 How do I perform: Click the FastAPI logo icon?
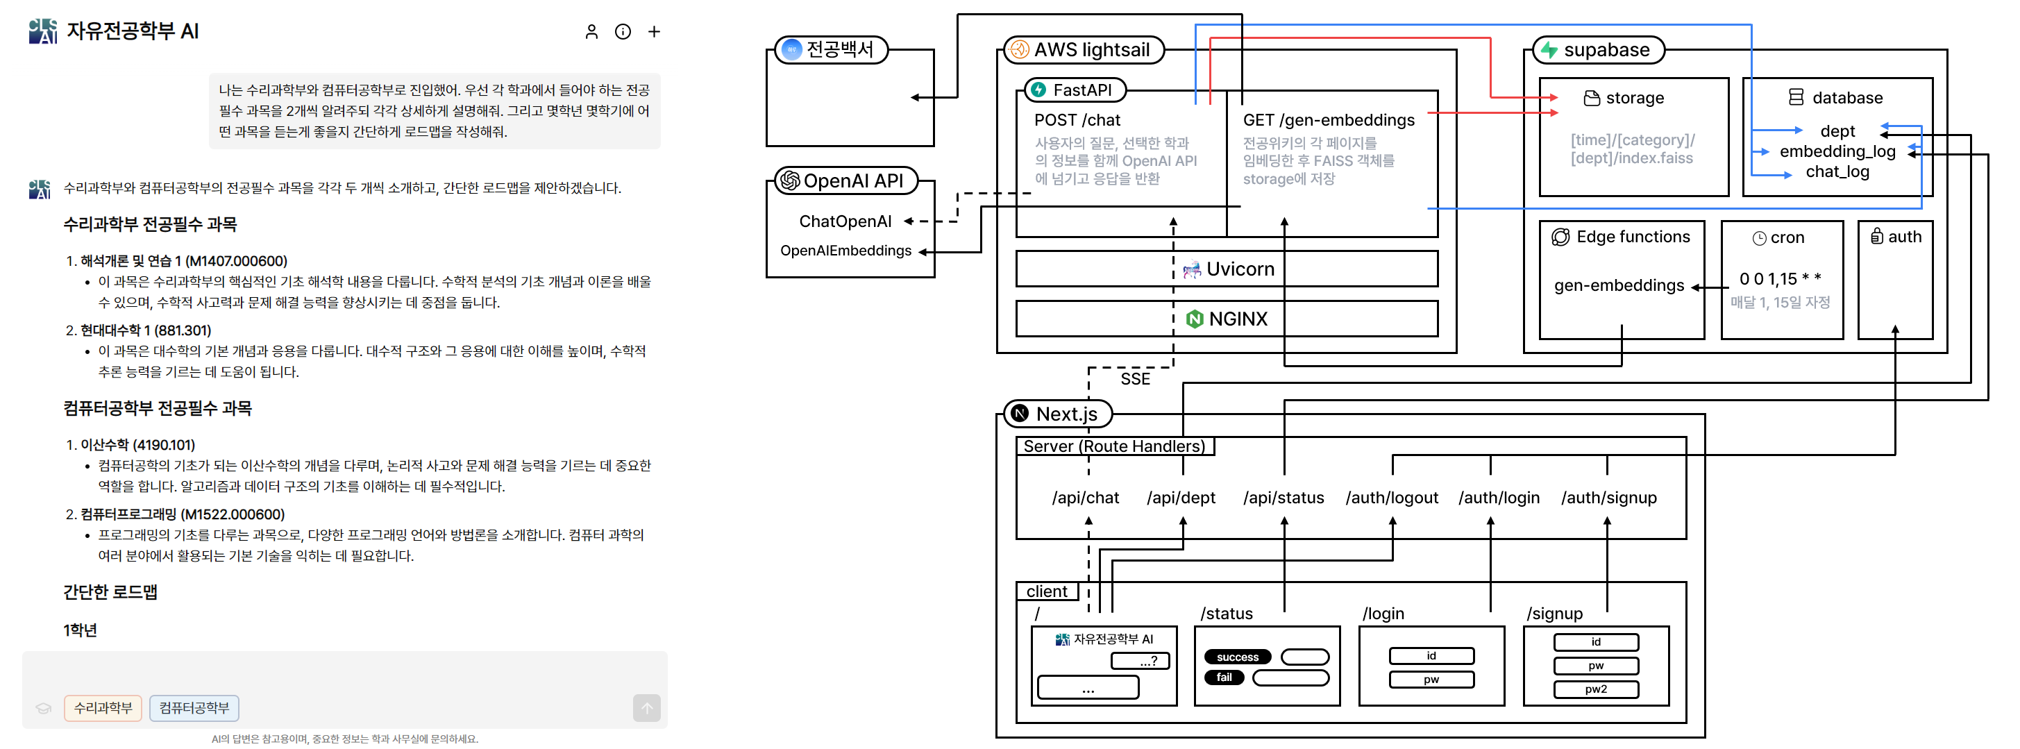1038,90
